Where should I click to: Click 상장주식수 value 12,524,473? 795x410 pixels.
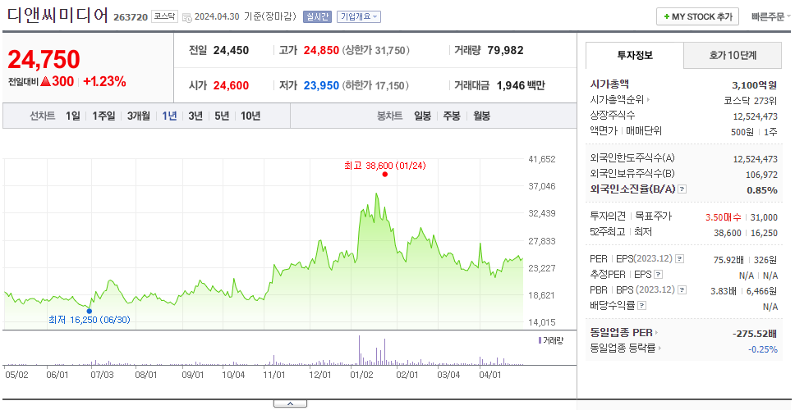tap(755, 116)
